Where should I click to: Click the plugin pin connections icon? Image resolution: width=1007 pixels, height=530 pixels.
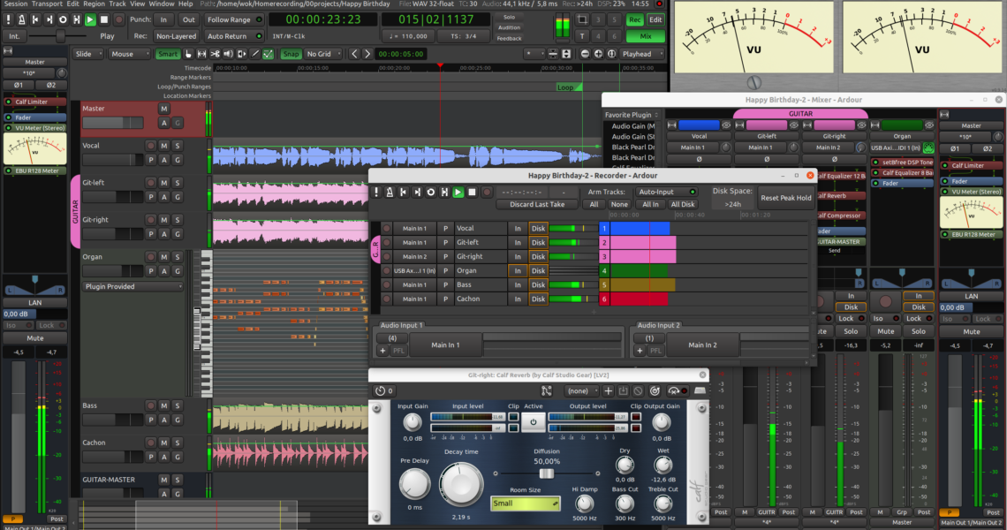coord(547,390)
